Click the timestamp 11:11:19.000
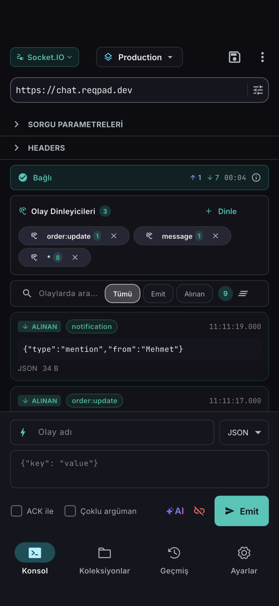Viewport: 279px width, 606px height. click(x=235, y=327)
